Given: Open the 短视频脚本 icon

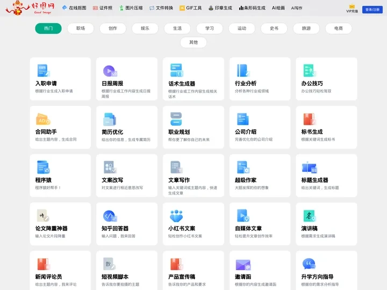Looking at the screenshot, I should coord(109,264).
